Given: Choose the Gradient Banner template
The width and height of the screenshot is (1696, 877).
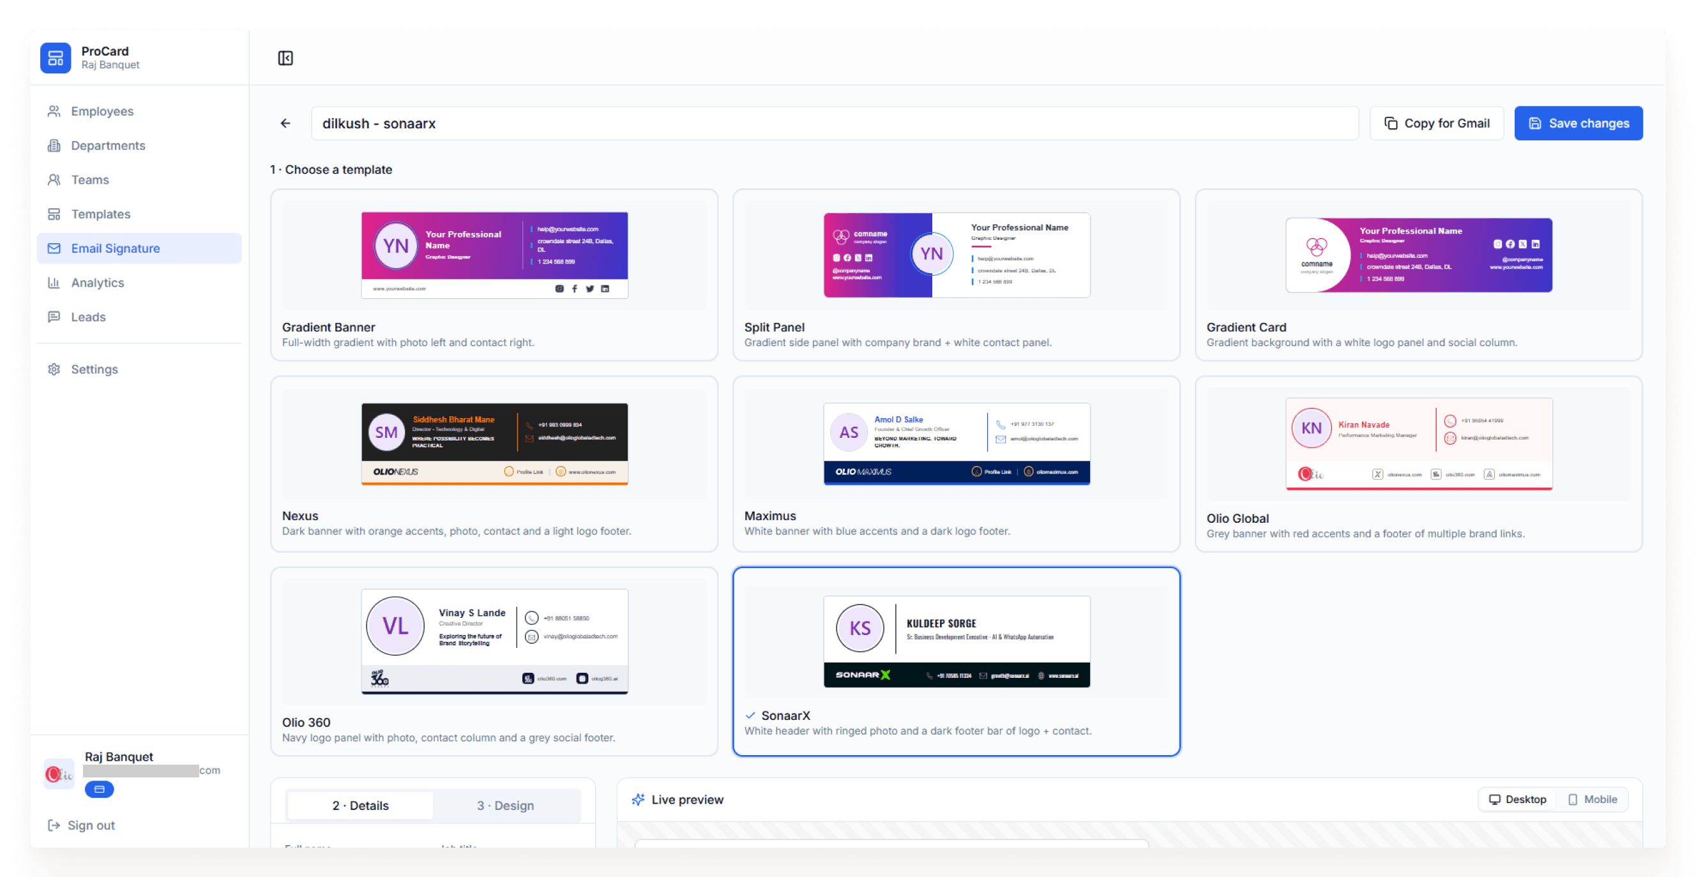Looking at the screenshot, I should 494,275.
